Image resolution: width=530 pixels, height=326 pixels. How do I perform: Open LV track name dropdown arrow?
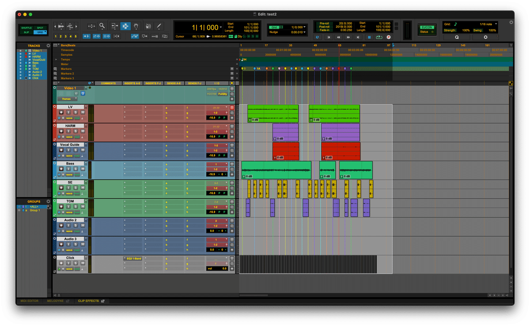tap(86, 107)
